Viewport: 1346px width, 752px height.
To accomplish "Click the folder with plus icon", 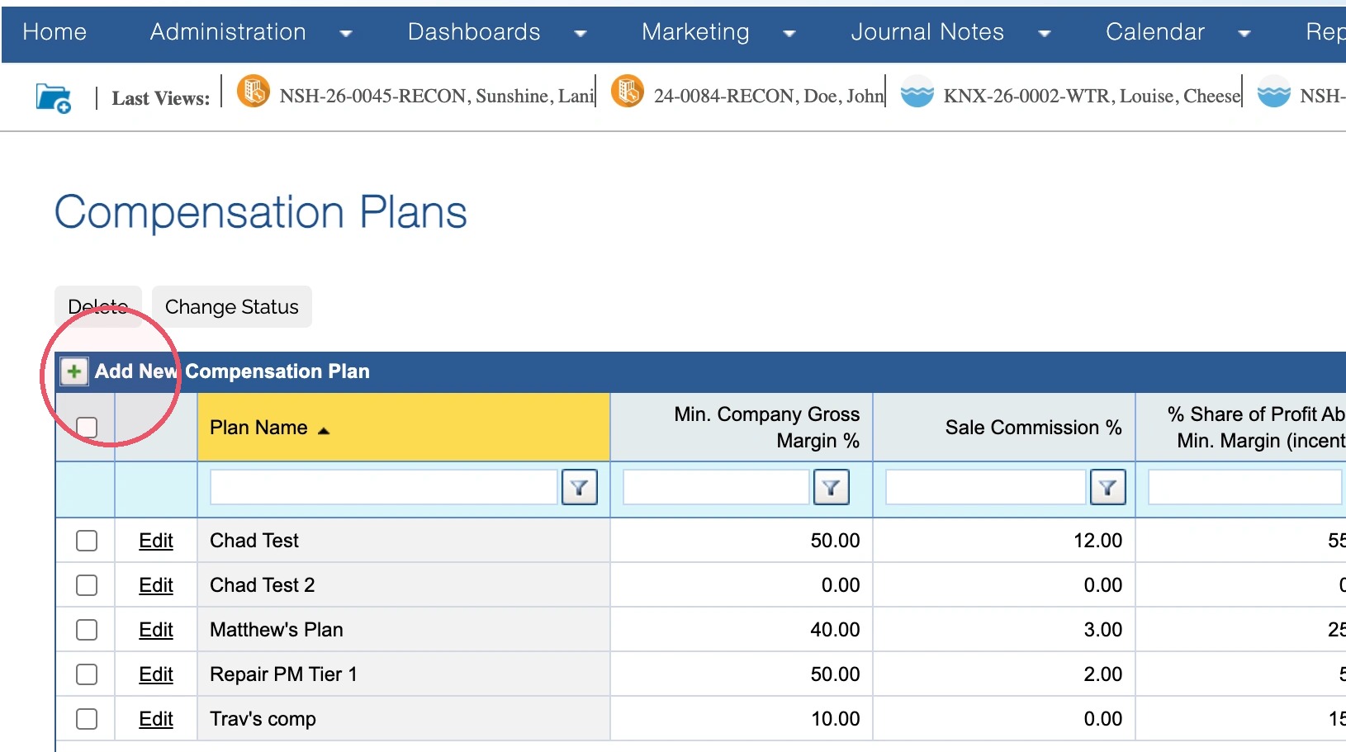I will click(x=54, y=98).
